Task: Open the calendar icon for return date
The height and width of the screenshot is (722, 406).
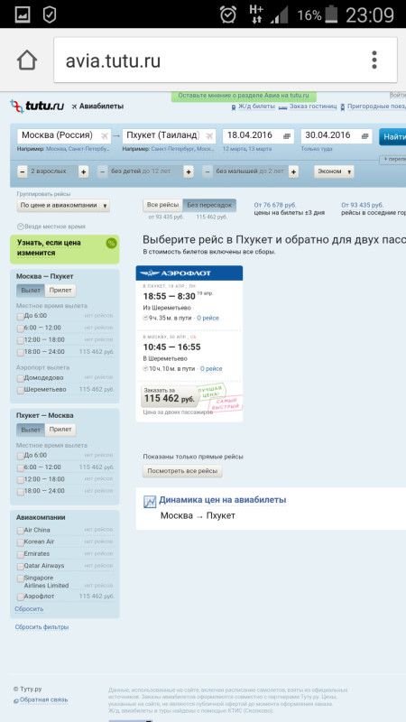Action: 365,136
